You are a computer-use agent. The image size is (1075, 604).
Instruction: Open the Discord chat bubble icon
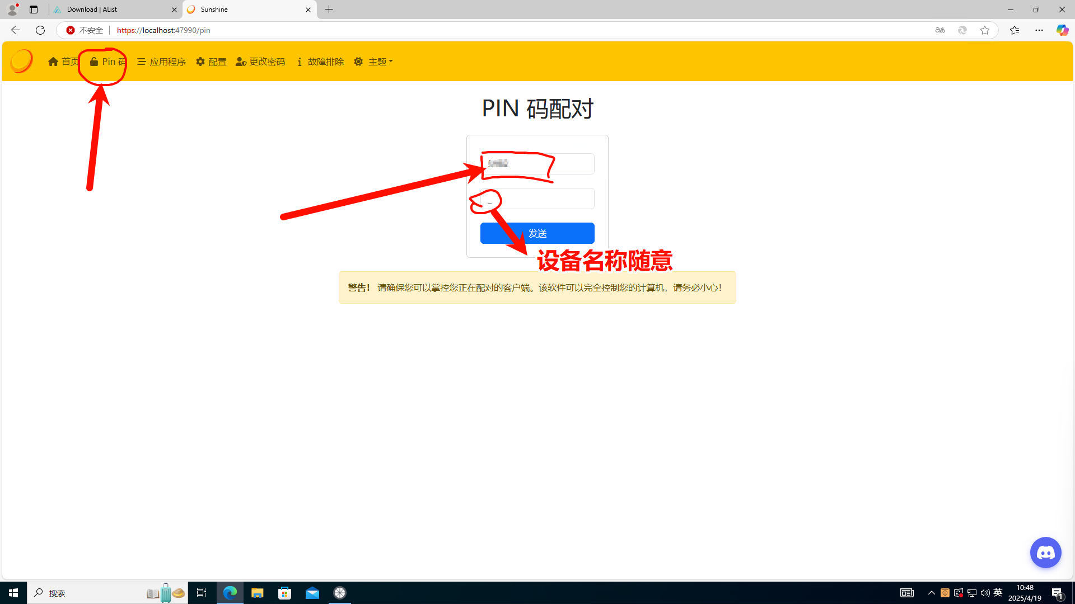(x=1045, y=553)
